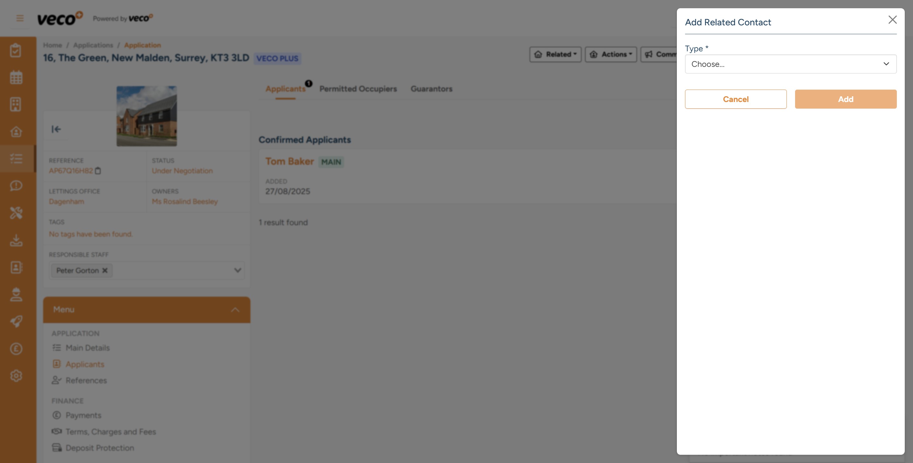Viewport: 913px width, 463px height.
Task: Open applicant Tom Baker's record
Action: click(289, 161)
